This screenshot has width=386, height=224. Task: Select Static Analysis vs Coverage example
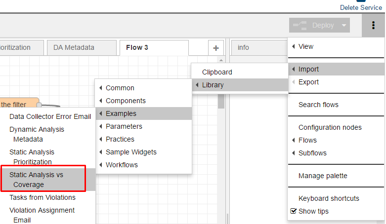tap(48, 180)
